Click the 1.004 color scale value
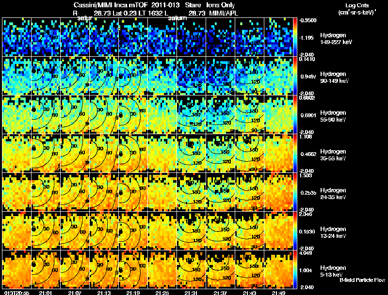388x295 pixels. 306,271
